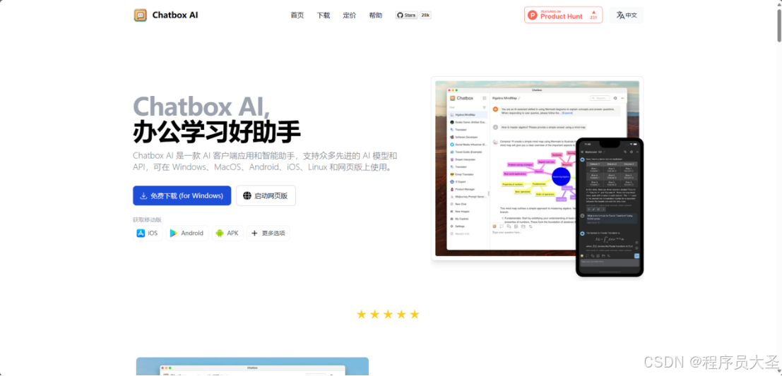Open the 帮助 nav item
The height and width of the screenshot is (376, 782).
click(x=376, y=16)
